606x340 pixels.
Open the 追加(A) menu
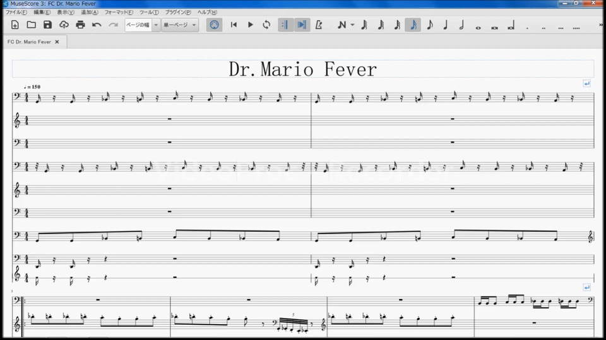[89, 13]
